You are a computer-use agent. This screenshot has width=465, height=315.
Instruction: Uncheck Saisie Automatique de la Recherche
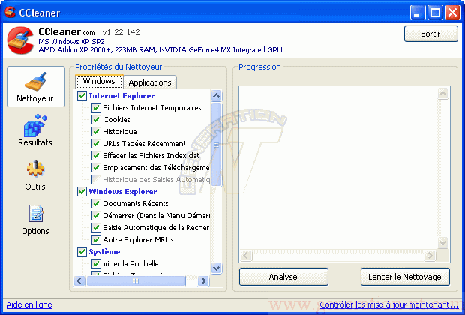coord(96,228)
